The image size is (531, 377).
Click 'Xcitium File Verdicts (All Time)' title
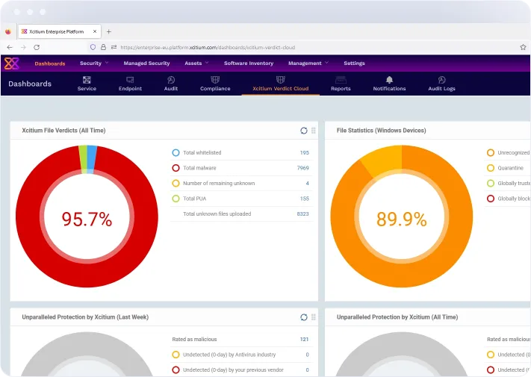[63, 131]
